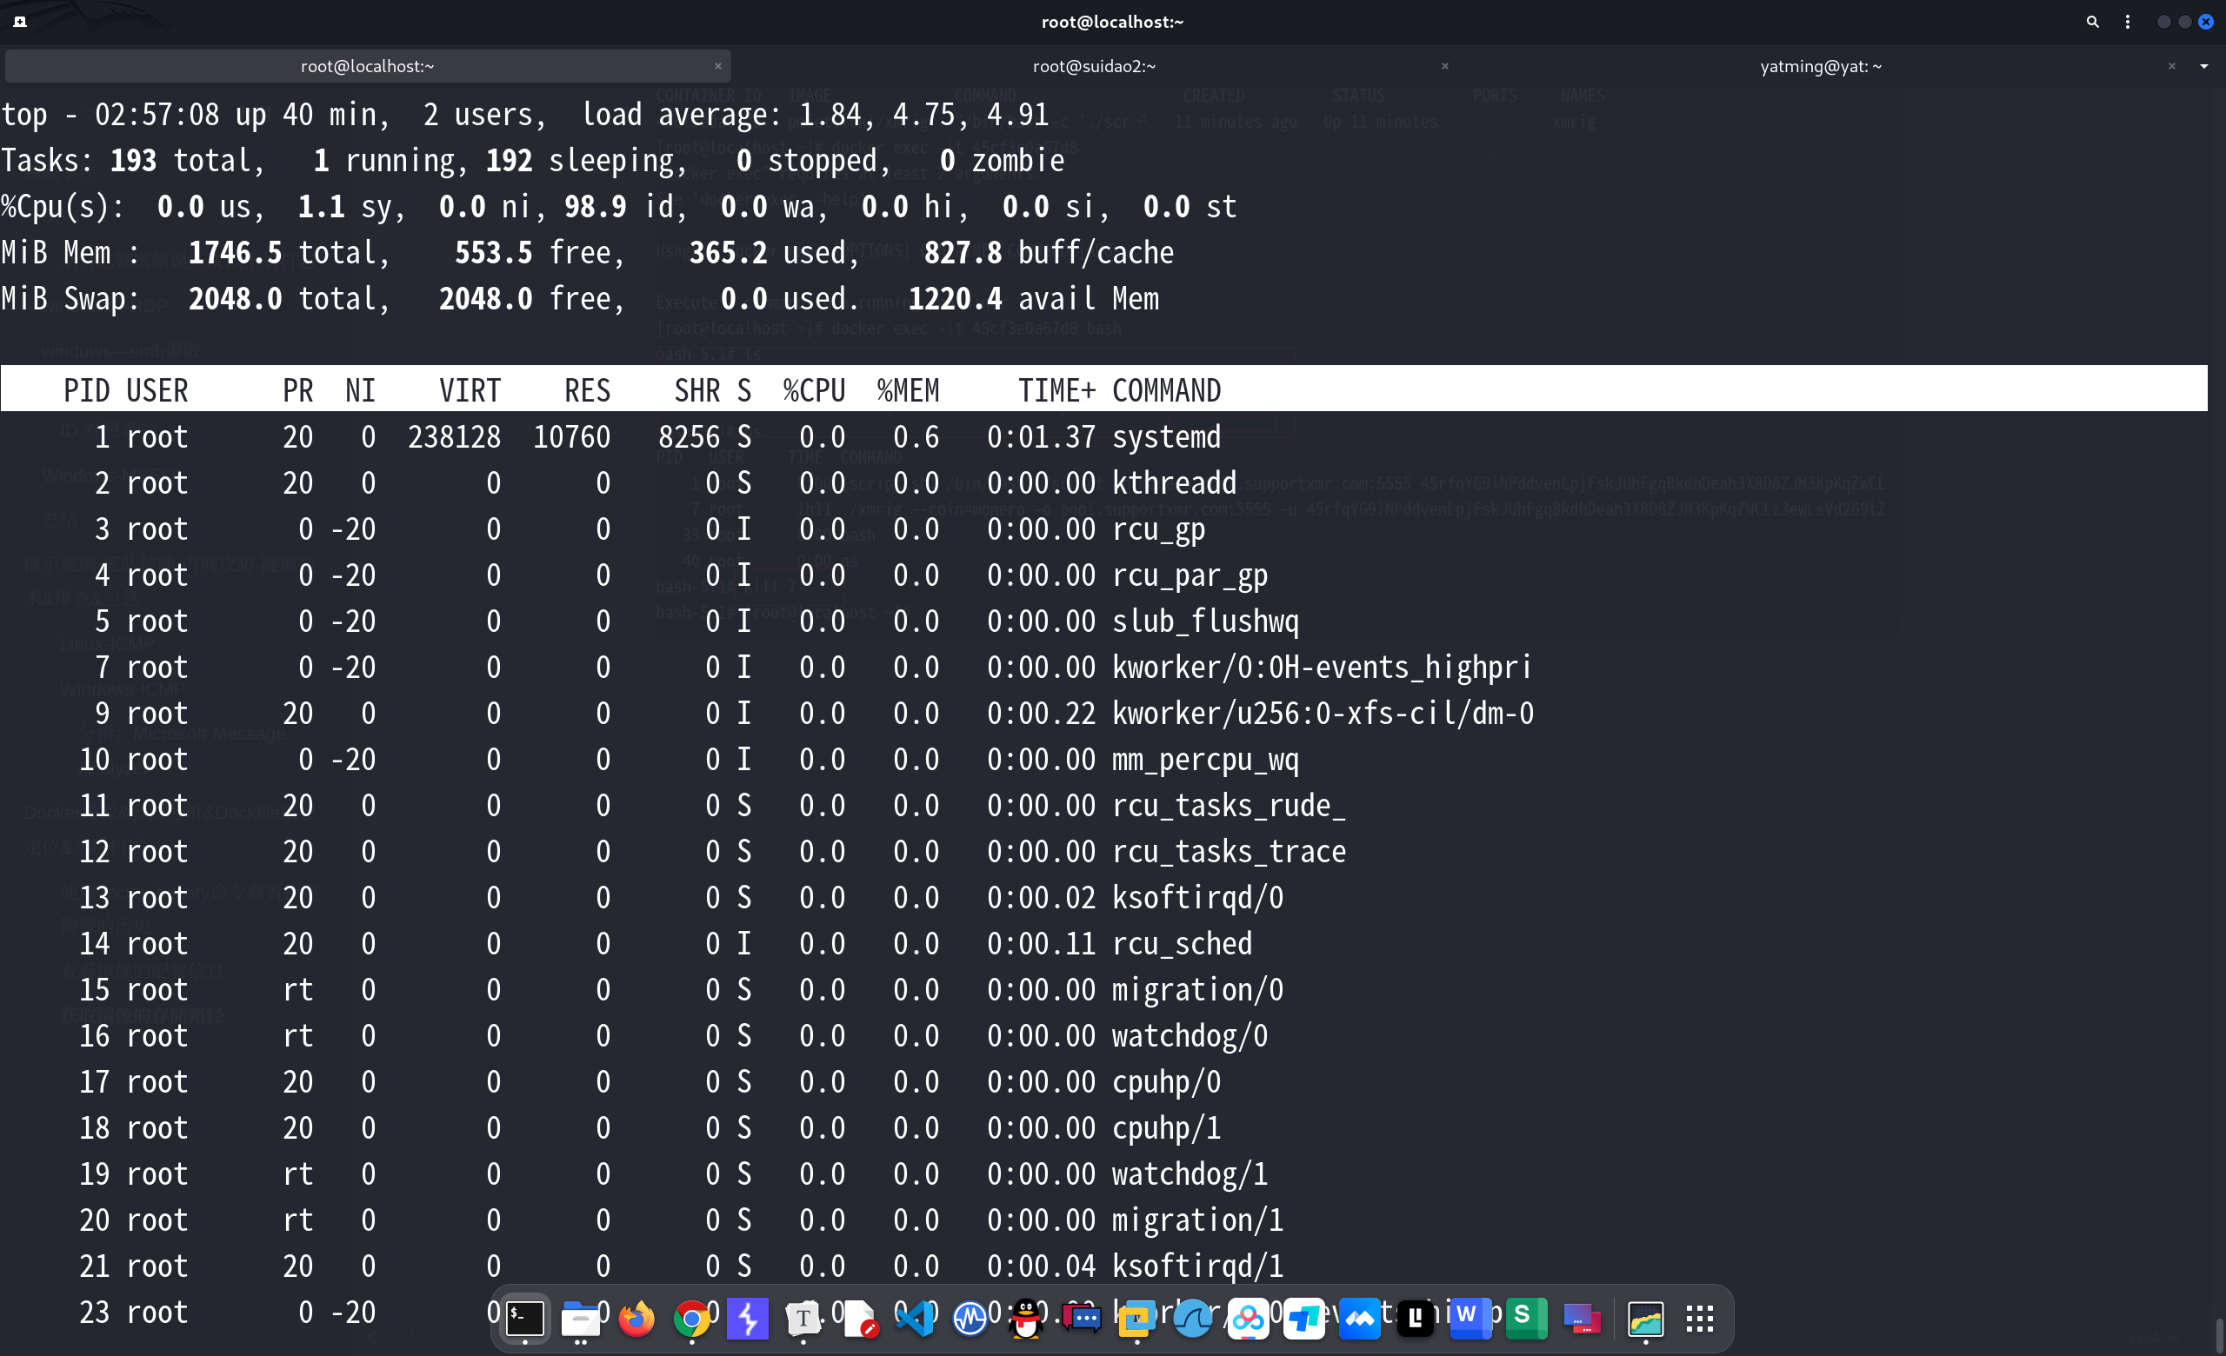Viewport: 2226px width, 1356px height.
Task: Switch to root@suidao2 tab
Action: pyautogui.click(x=1093, y=66)
